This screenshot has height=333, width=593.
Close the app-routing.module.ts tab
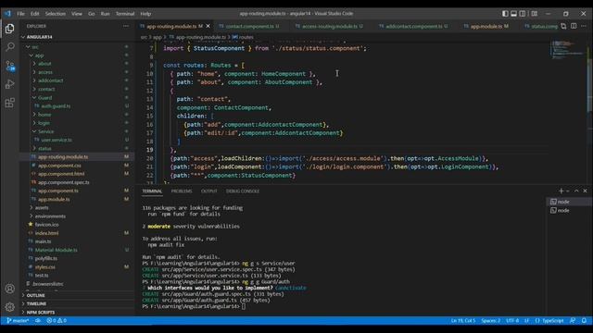pyautogui.click(x=208, y=26)
